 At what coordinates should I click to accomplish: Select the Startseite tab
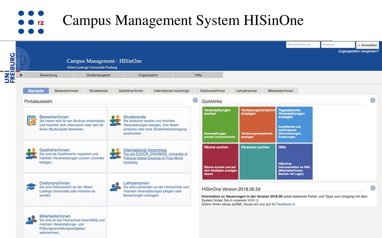tap(36, 91)
